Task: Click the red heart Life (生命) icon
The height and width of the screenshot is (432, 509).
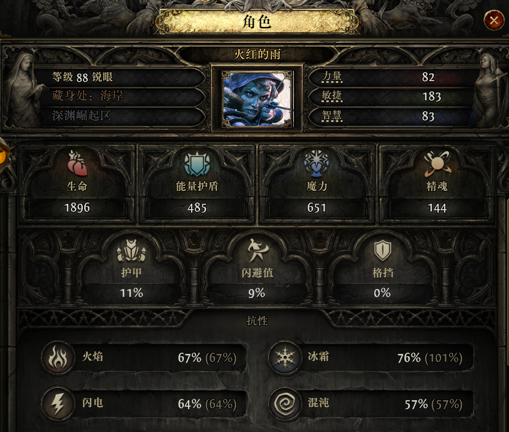Action: click(78, 163)
